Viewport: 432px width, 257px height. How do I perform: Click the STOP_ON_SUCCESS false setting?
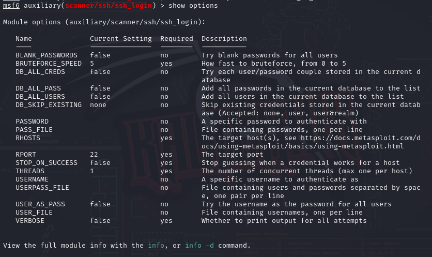[x=100, y=163]
